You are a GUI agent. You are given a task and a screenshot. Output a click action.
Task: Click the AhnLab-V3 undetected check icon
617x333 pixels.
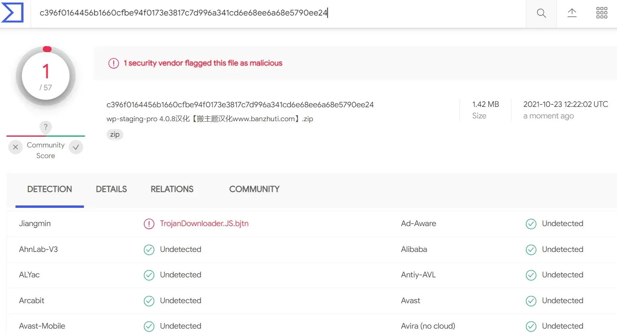pyautogui.click(x=149, y=250)
